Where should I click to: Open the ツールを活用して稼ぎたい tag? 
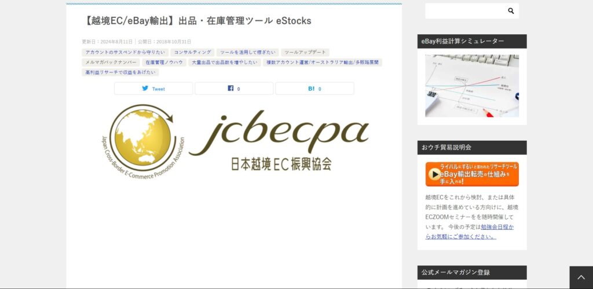point(248,53)
